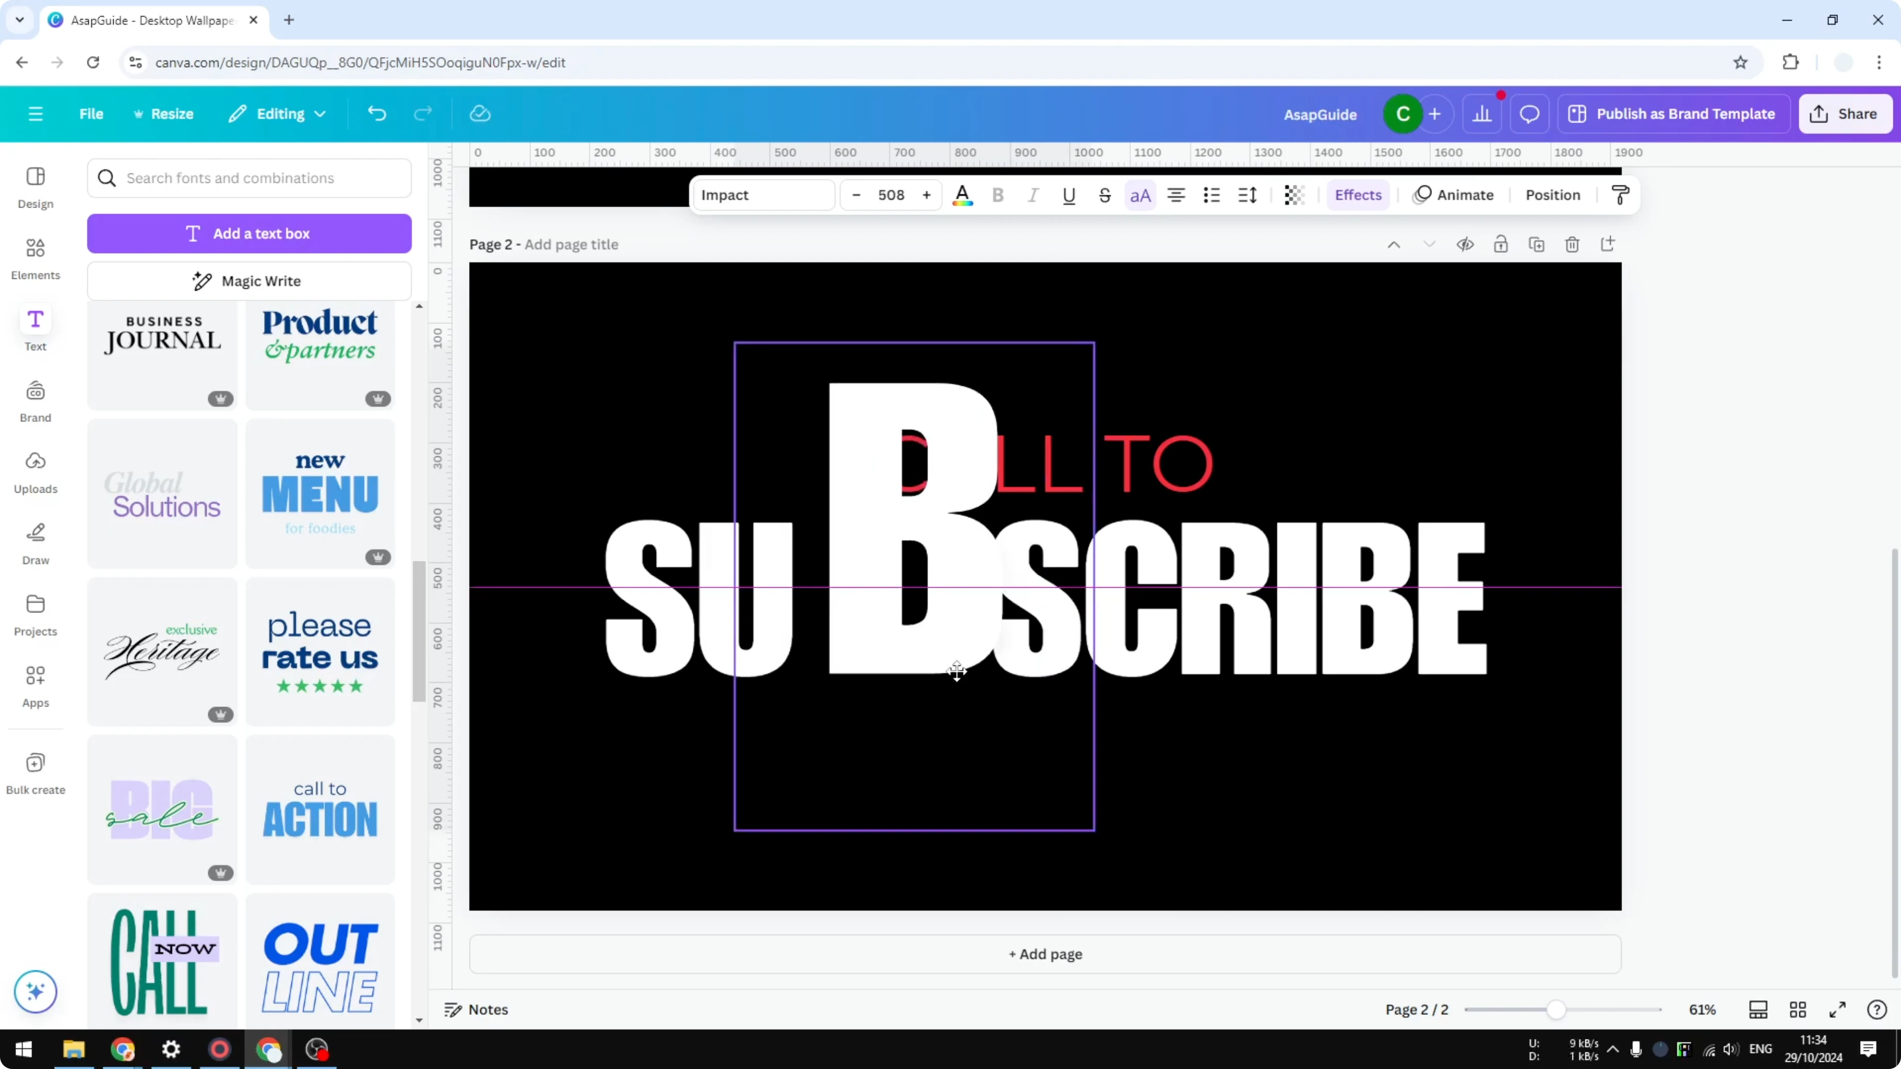Toggle bold on selected text

coord(998,195)
